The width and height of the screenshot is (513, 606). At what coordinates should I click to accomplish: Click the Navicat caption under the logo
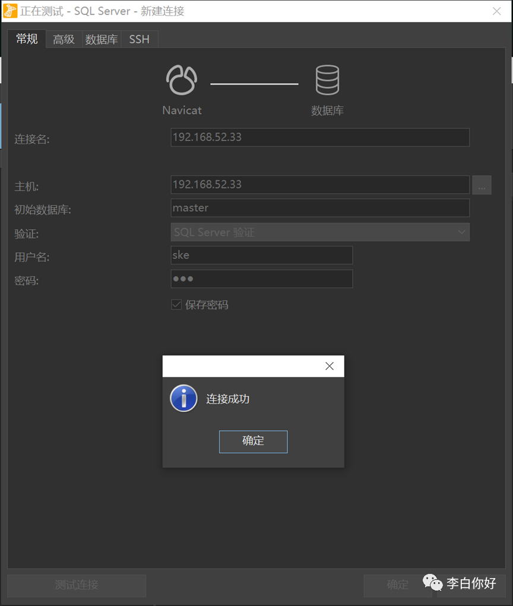[182, 110]
